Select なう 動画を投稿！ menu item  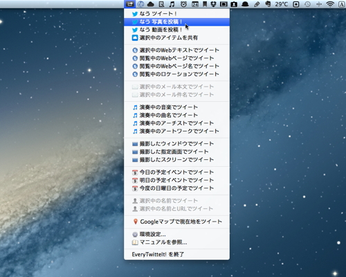click(176, 30)
